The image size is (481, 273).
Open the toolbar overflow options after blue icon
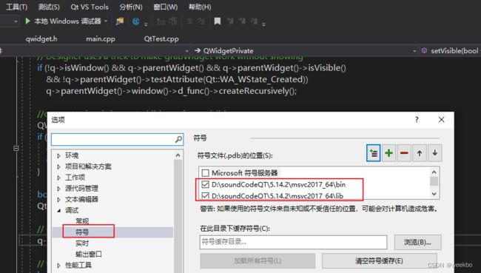[146, 24]
